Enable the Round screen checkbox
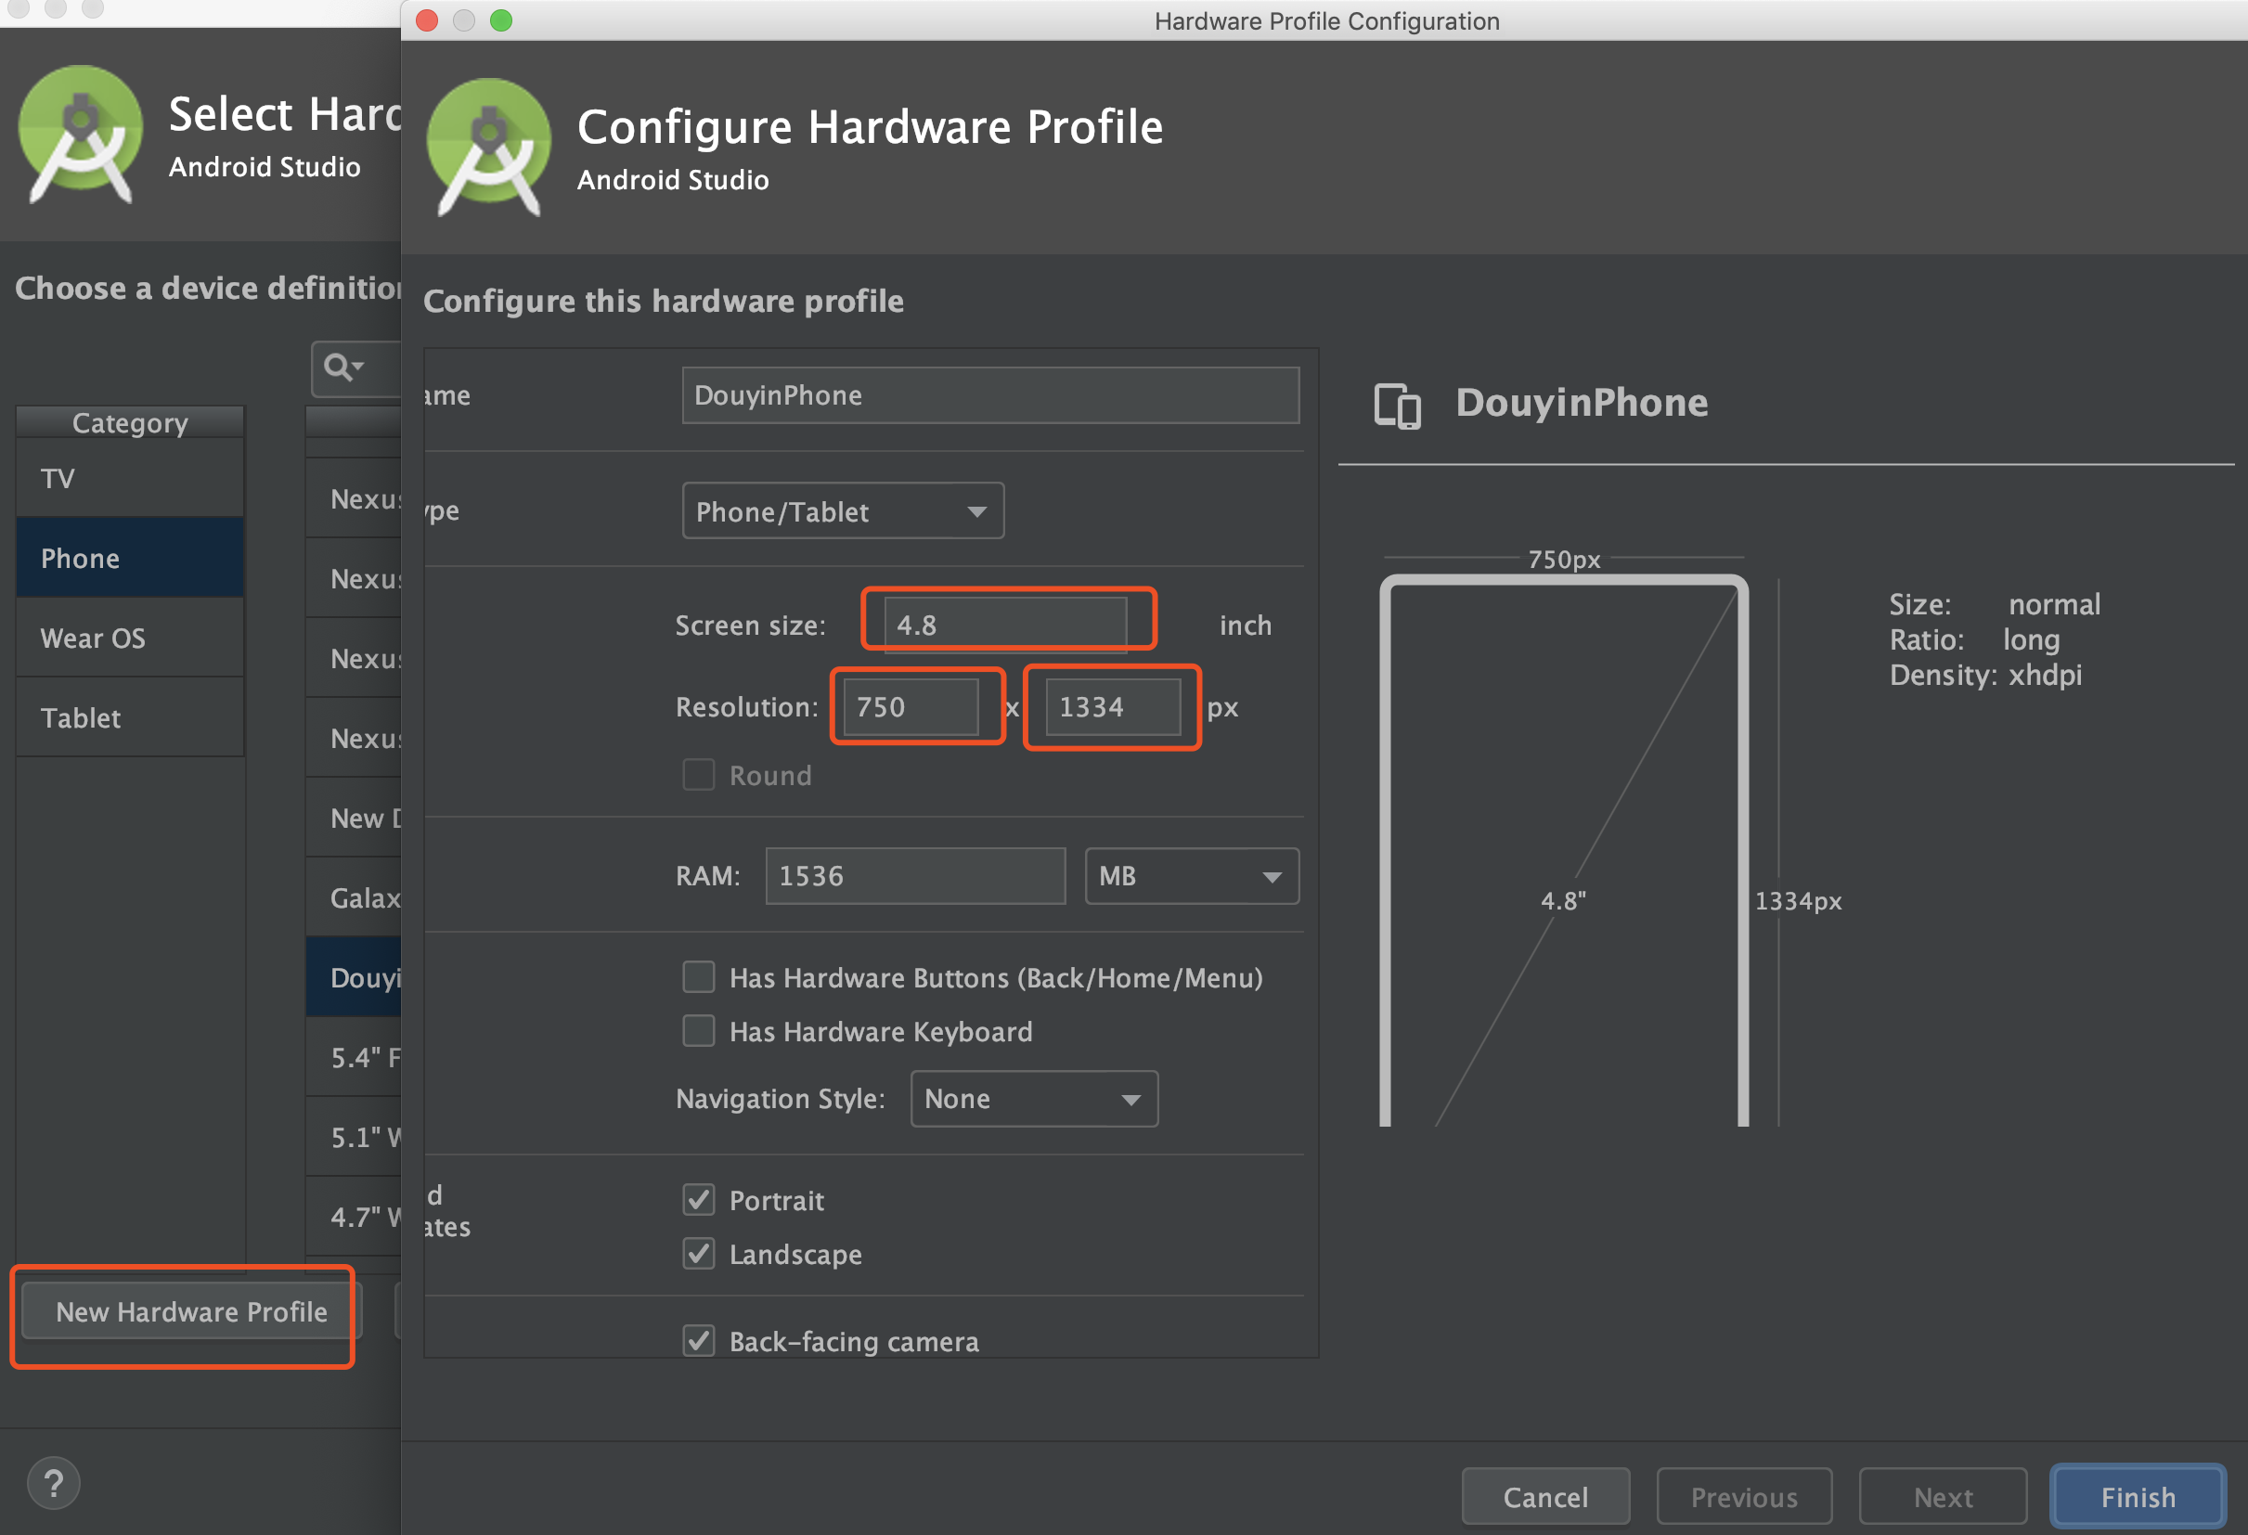This screenshot has height=1535, width=2248. click(x=698, y=775)
